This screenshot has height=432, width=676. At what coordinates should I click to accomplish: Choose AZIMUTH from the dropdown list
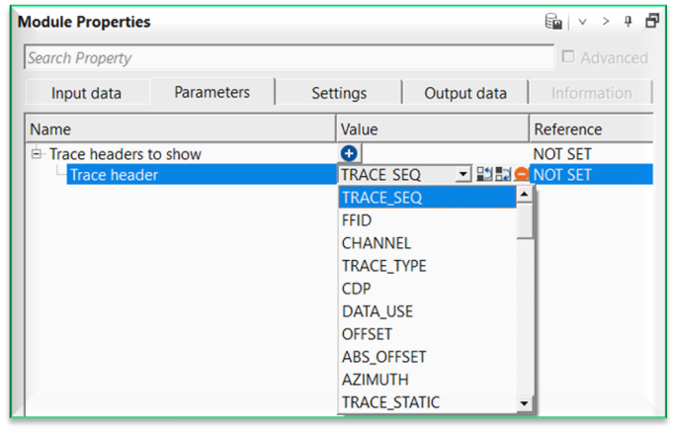click(x=427, y=380)
